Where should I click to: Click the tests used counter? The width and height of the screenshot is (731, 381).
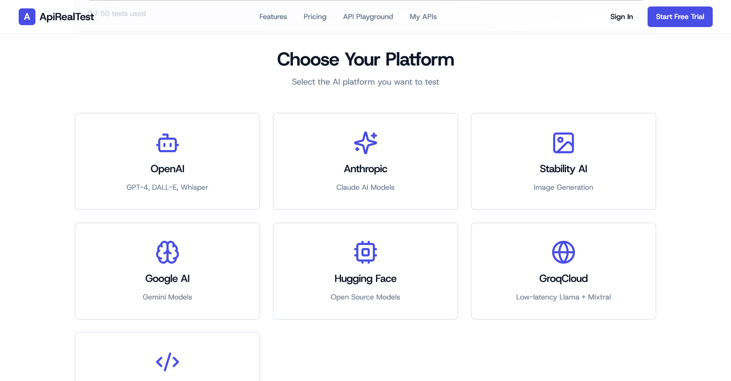(117, 13)
